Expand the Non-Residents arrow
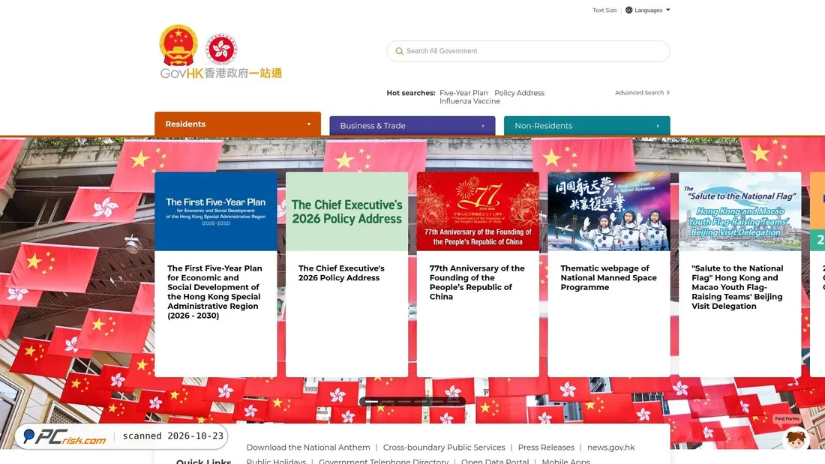This screenshot has height=464, width=825. [x=658, y=126]
